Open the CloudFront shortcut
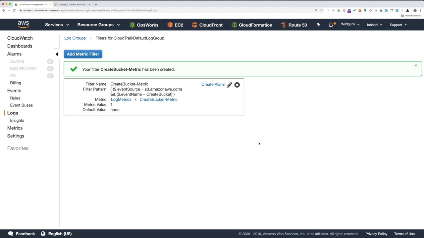Viewport: 424px width, 238px height. click(x=207, y=25)
